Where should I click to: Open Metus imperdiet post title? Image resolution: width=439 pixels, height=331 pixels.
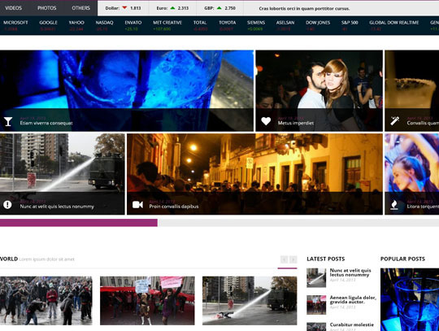[x=296, y=123]
